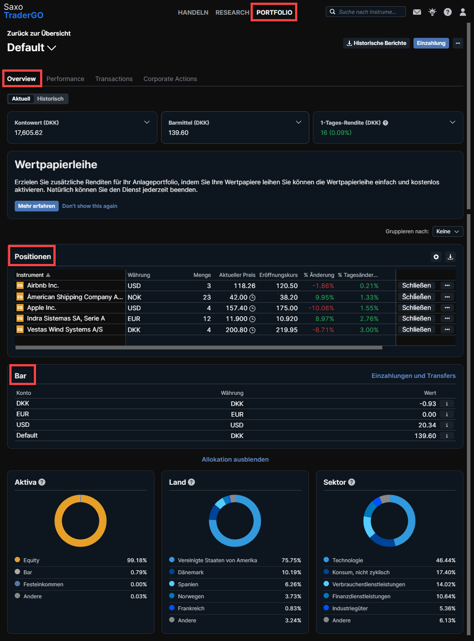Open the Positionen settings gear icon
This screenshot has height=641, width=474.
pyautogui.click(x=436, y=257)
